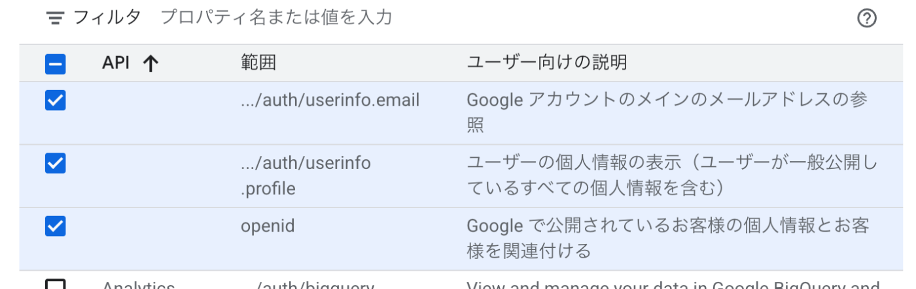Uncheck the userinfo.profile scope checkbox

(56, 163)
